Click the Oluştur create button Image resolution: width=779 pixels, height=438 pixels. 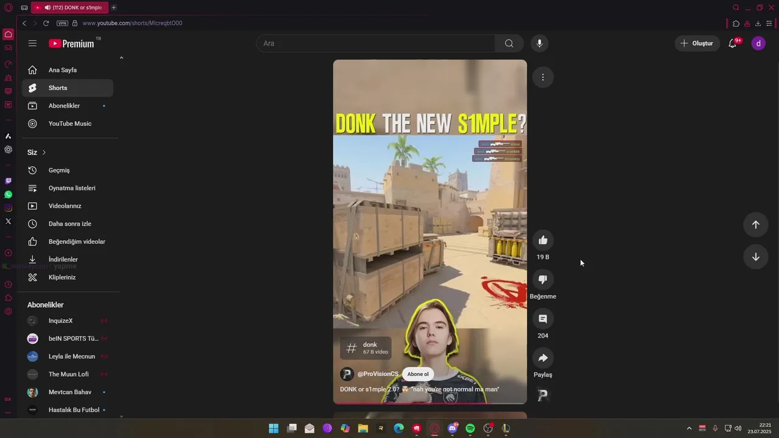coord(697,43)
